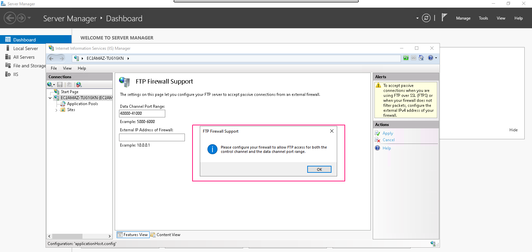Collapse the EC2AMAZ-TUG1GKN tree node

pos(50,98)
